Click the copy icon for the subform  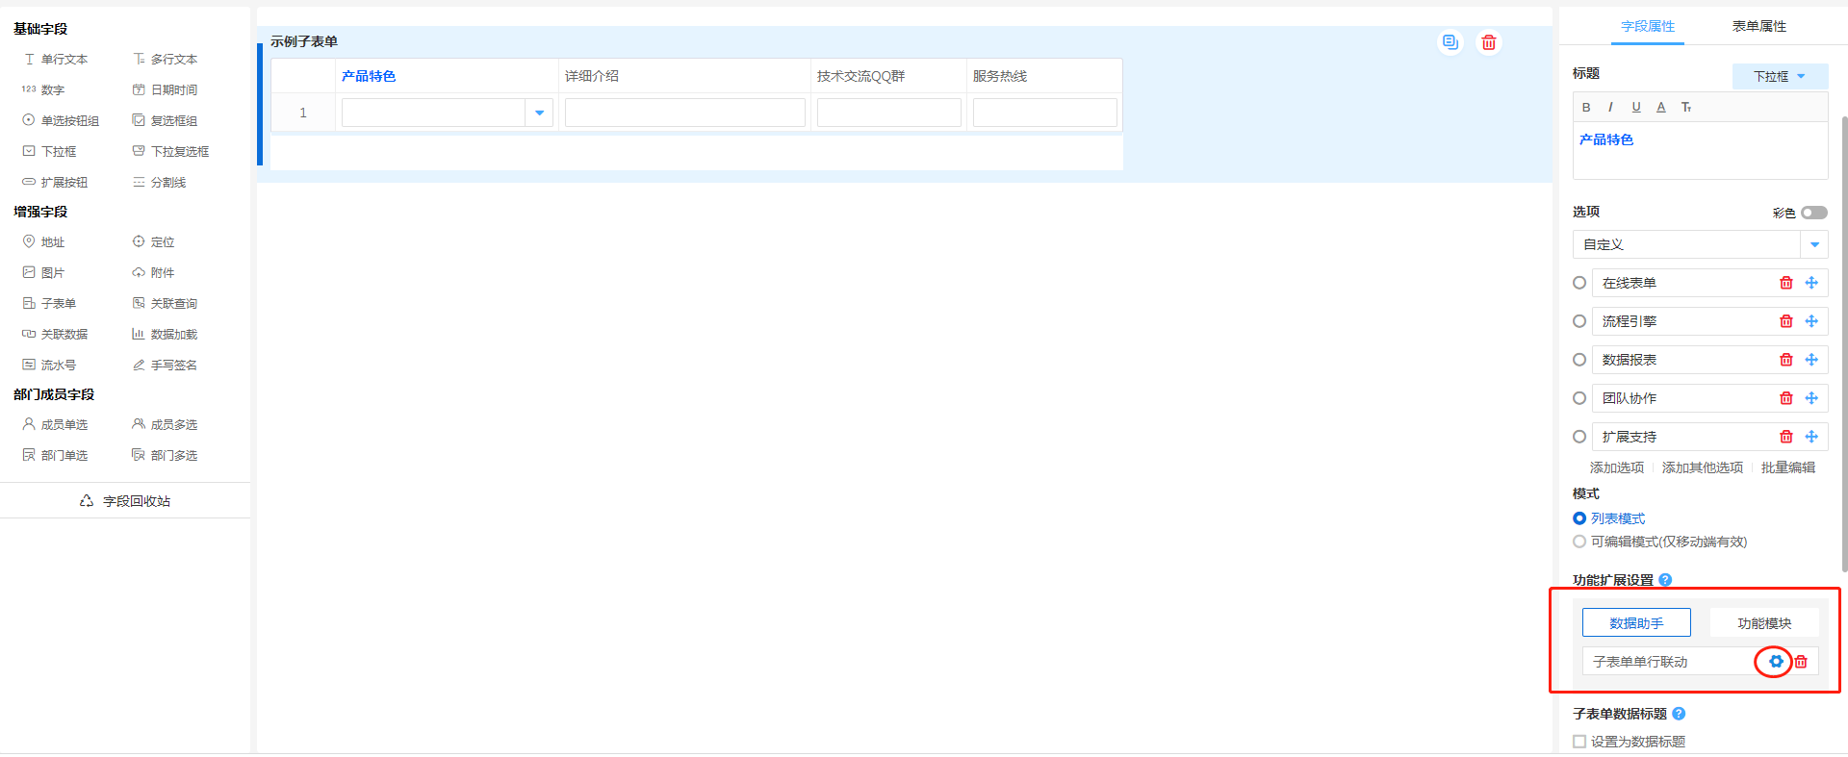[1450, 42]
